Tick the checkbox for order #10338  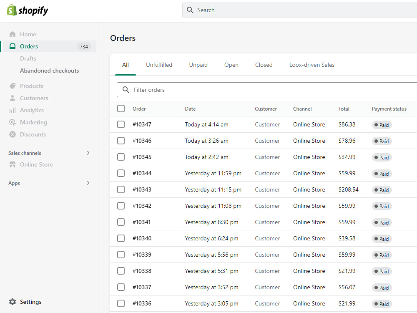[121, 271]
